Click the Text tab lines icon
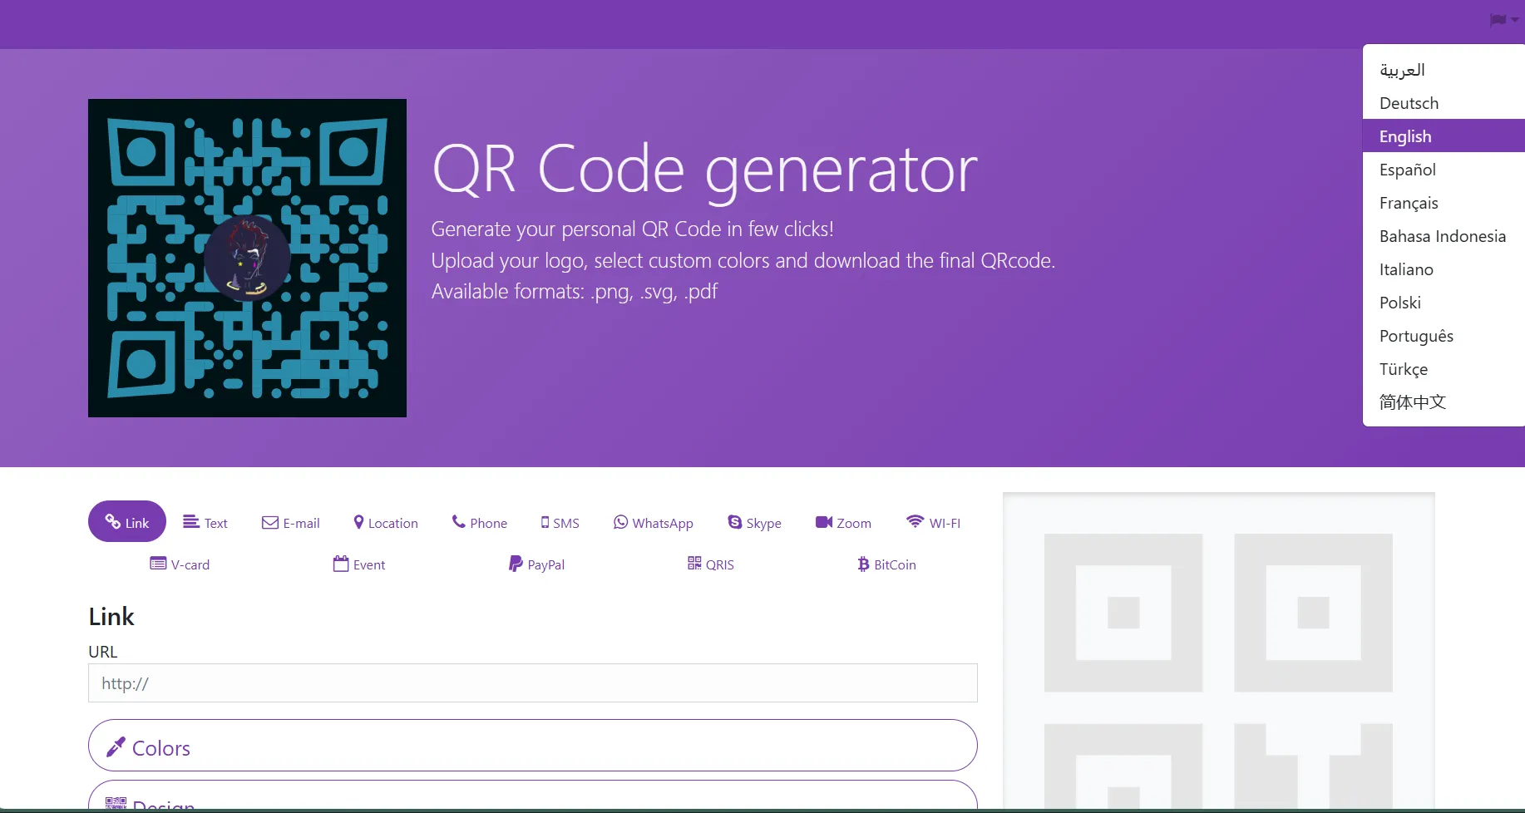The width and height of the screenshot is (1525, 813). pyautogui.click(x=191, y=521)
